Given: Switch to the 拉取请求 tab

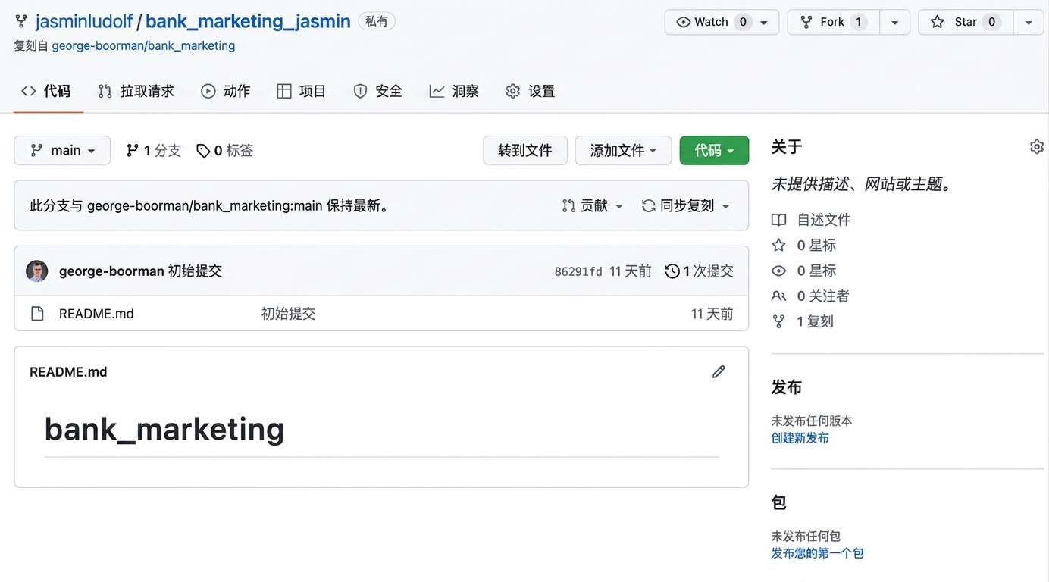Looking at the screenshot, I should pyautogui.click(x=136, y=91).
